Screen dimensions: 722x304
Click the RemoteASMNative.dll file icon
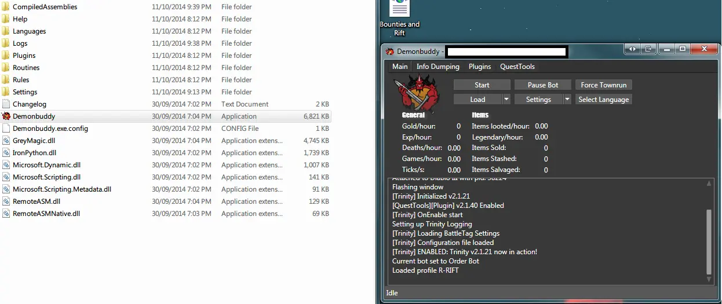tap(6, 214)
